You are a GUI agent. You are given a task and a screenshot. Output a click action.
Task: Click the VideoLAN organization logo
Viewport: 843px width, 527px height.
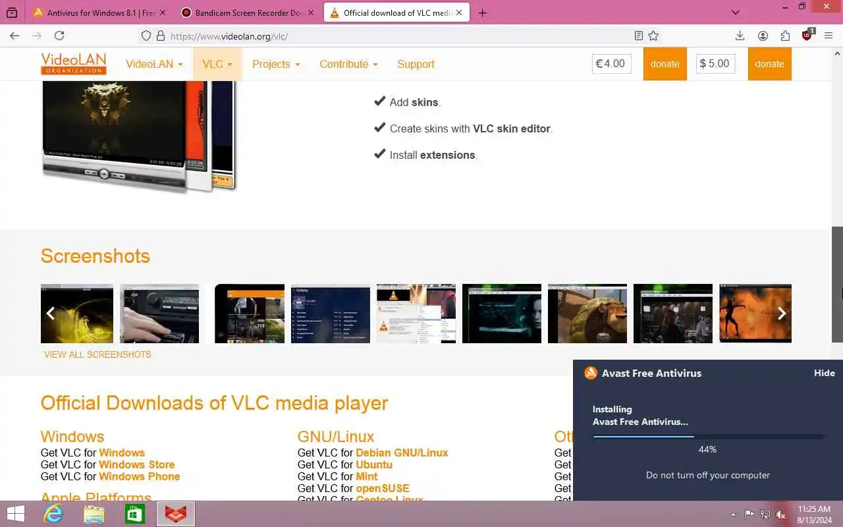(73, 64)
